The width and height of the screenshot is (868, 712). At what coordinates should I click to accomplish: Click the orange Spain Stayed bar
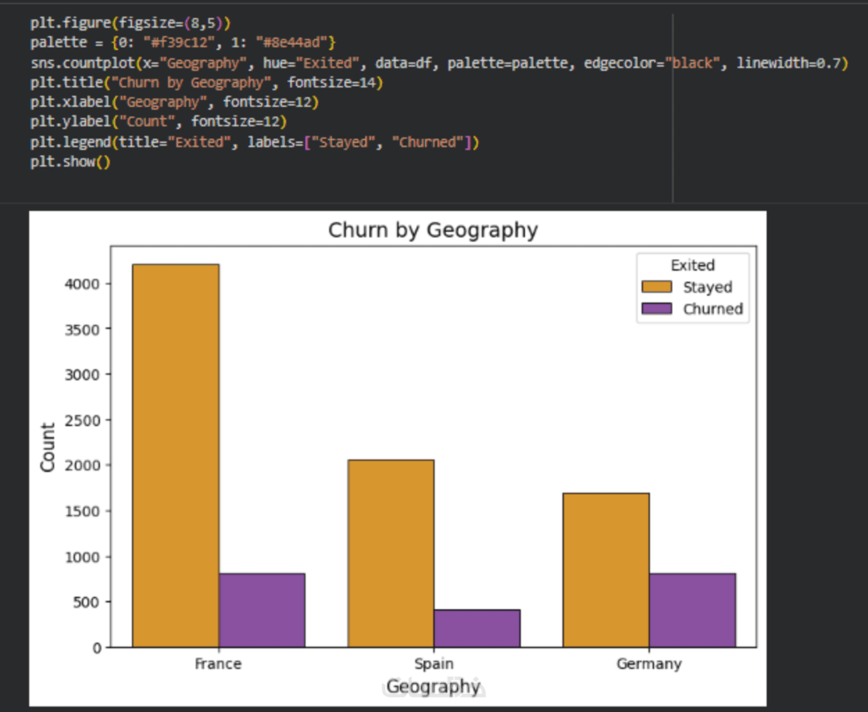[391, 553]
